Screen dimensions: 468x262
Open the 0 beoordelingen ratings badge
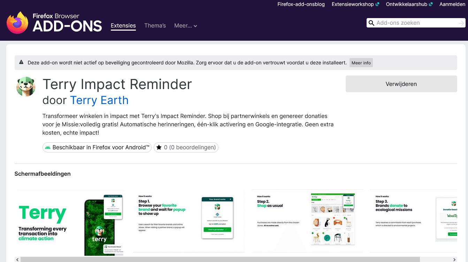coord(186,148)
